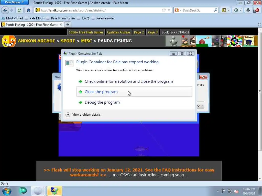Click the Andkon smiley logo
Image resolution: width=262 pixels, height=196 pixels.
coord(9,41)
